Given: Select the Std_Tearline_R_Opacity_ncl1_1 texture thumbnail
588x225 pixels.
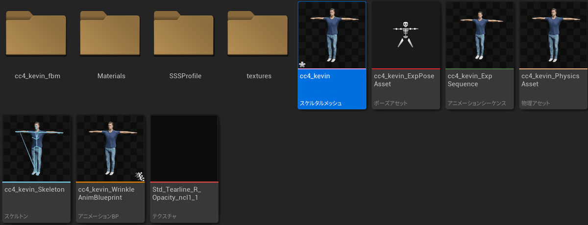Looking at the screenshot, I should point(184,148).
